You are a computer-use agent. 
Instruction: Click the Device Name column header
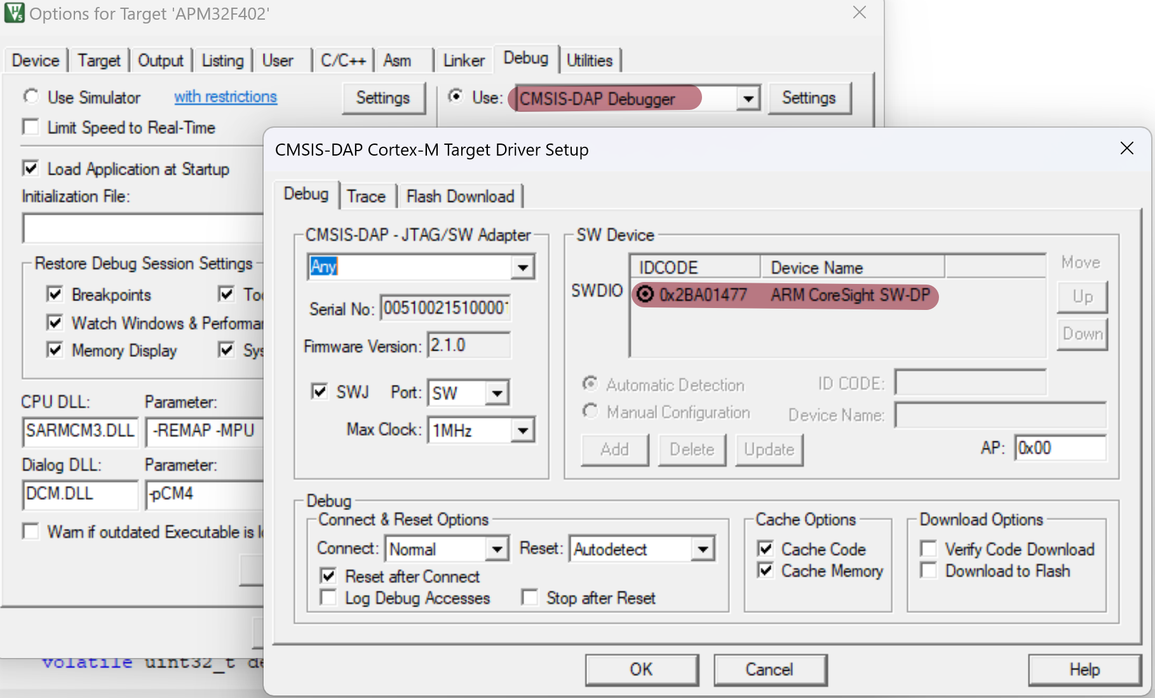click(853, 267)
